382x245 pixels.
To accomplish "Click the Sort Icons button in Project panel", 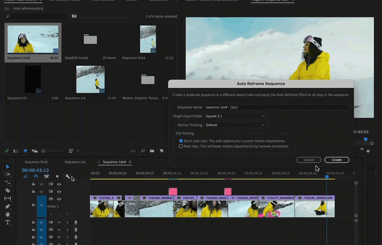I will point(71,151).
